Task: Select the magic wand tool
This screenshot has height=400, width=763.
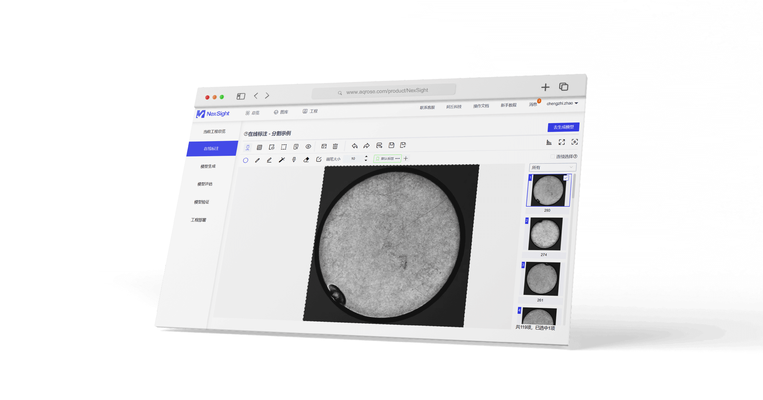Action: pos(282,160)
